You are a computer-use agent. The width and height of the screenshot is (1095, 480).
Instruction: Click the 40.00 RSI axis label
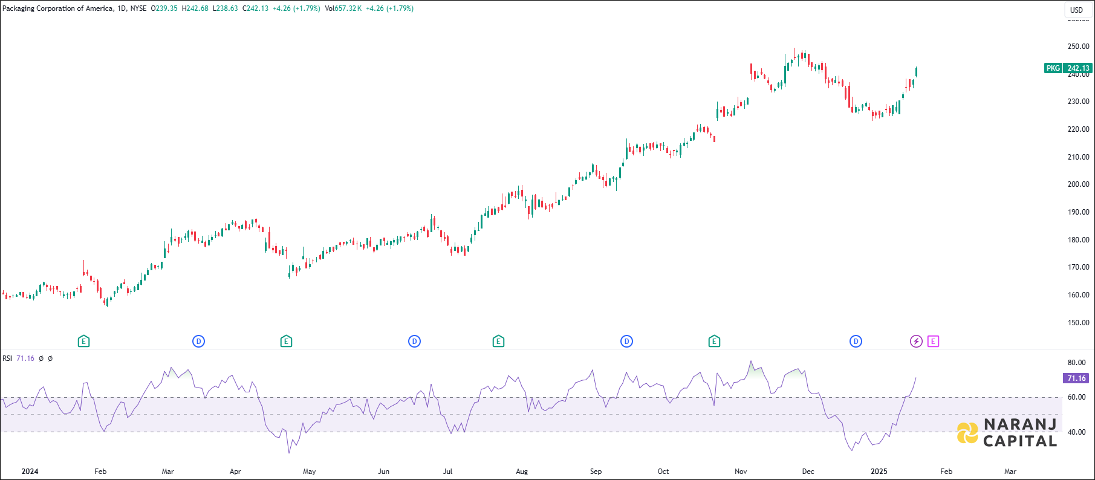coord(1077,432)
